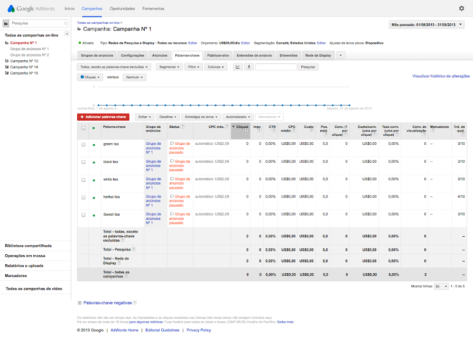Click the download report icon
473x343 pixels.
249,67
